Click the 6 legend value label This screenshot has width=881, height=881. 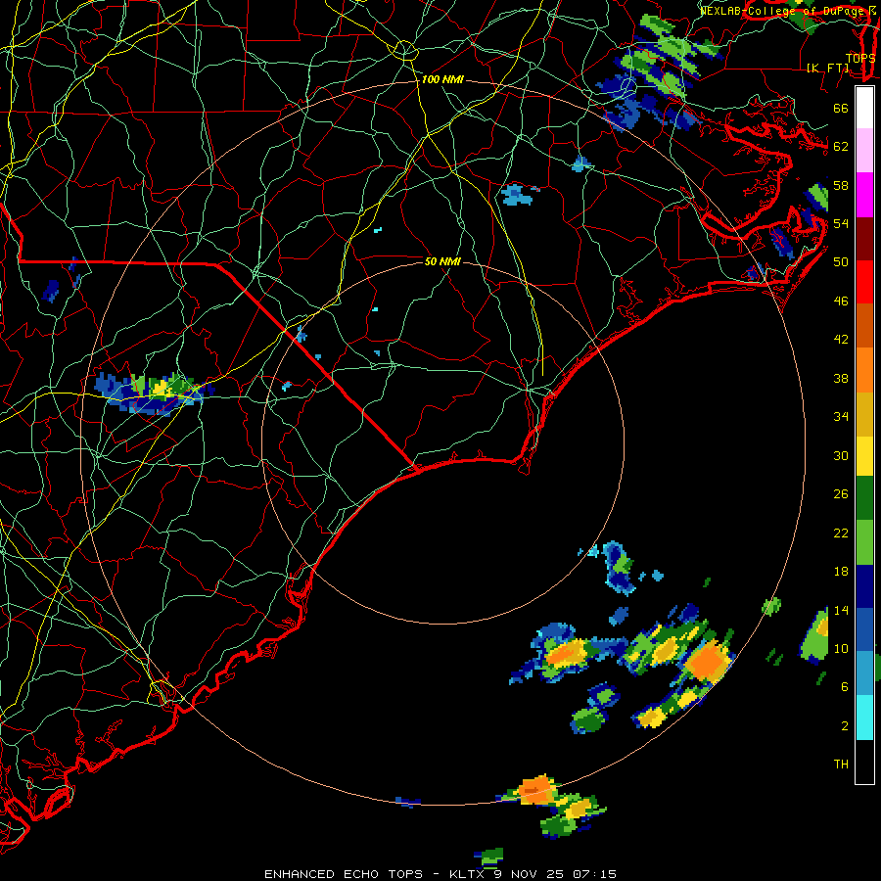point(845,686)
